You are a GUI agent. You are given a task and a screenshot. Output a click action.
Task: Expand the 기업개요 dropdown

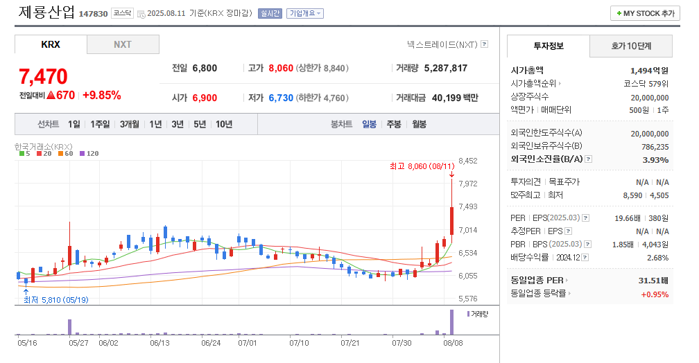coord(305,13)
